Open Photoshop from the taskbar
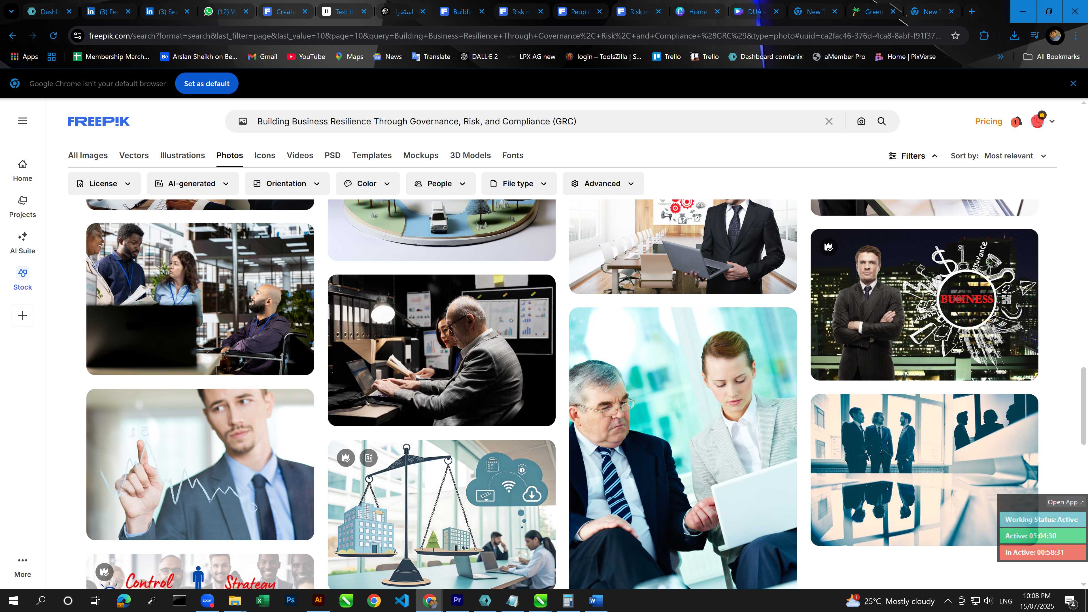The width and height of the screenshot is (1088, 612). point(291,600)
